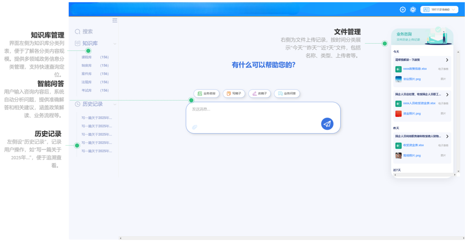
Task: Expand the 国企人员利用职务便利 record arrow
Action: 447,137
